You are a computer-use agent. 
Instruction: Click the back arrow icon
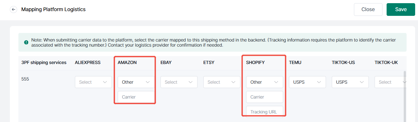coord(13,10)
